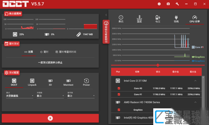Click GPU usage icon showing 0%
209x125 pixels.
pyautogui.click(x=47, y=34)
